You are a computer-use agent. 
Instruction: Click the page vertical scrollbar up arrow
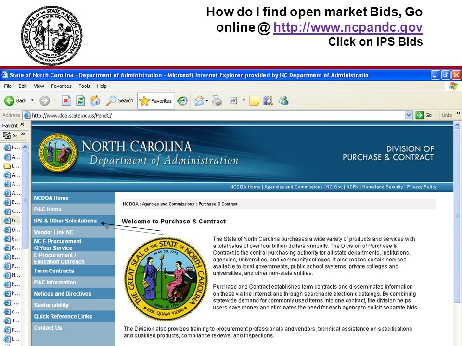457,125
